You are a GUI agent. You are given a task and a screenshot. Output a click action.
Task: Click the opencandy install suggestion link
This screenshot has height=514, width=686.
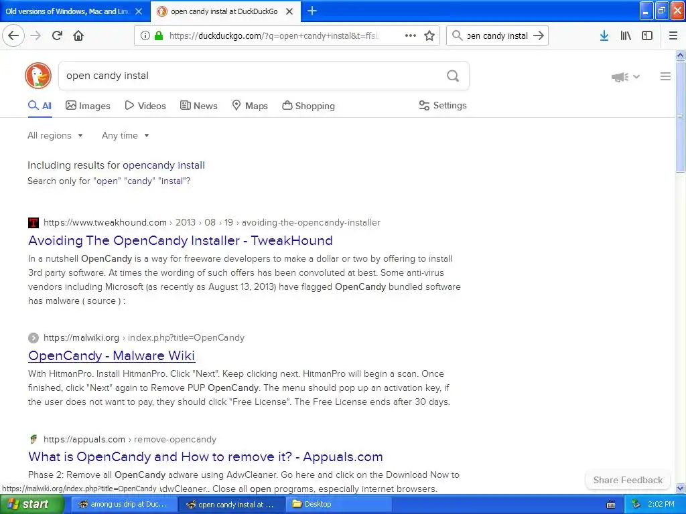pyautogui.click(x=163, y=165)
